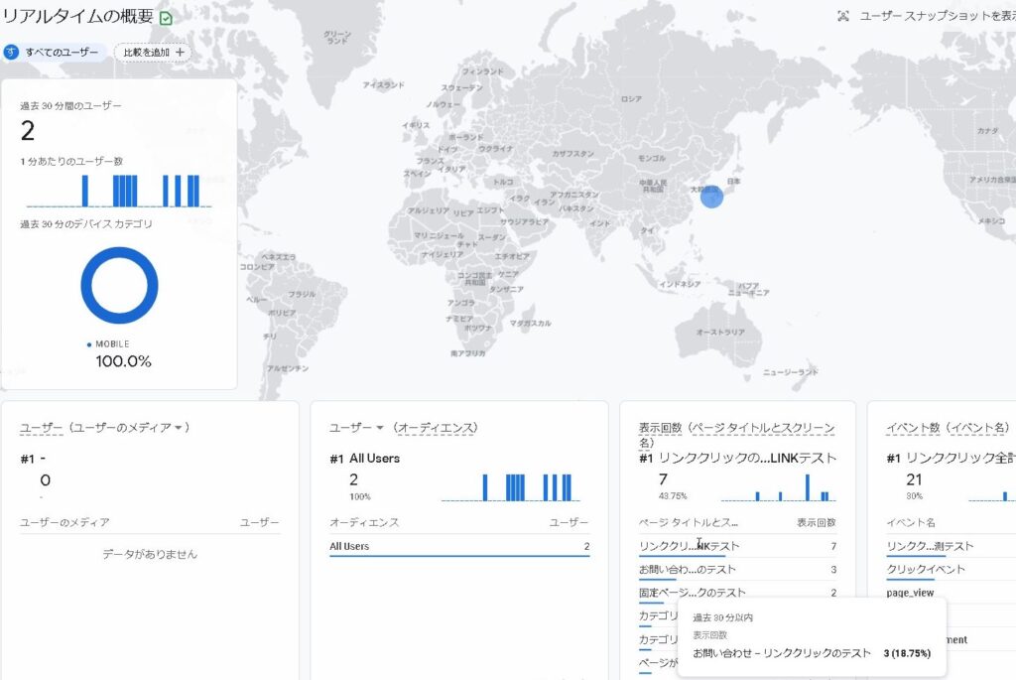Click the オーディエンス column header

pos(364,522)
